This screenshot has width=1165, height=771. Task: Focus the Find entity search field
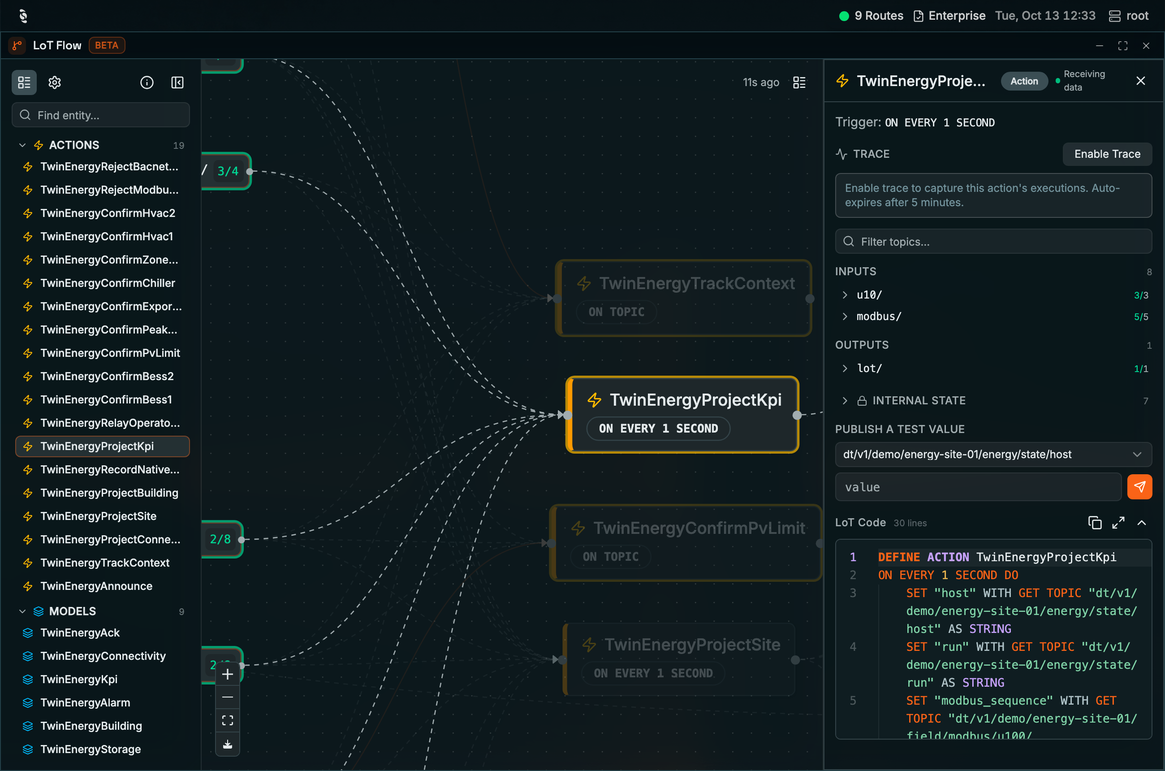click(x=101, y=115)
